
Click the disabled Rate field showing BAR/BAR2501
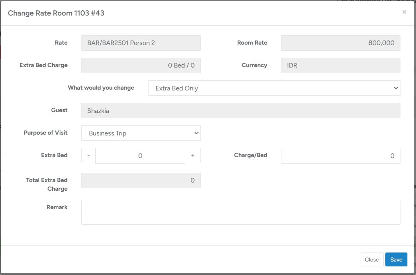point(141,43)
